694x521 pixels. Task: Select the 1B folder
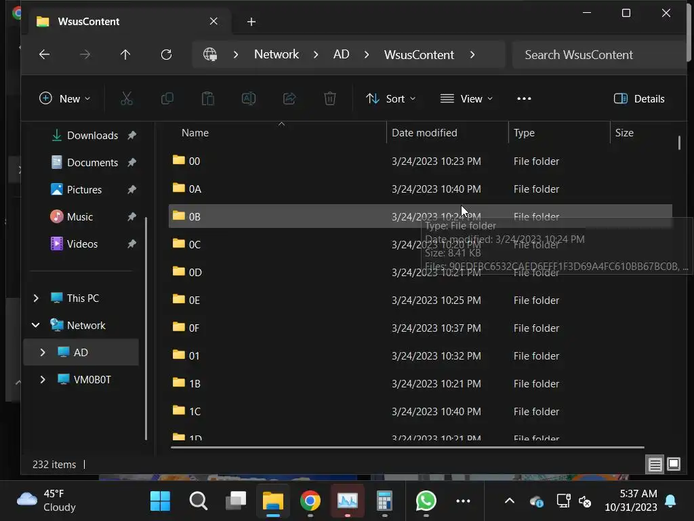(x=420, y=384)
